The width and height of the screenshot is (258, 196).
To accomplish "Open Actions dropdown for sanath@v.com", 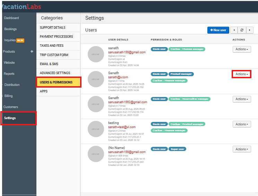I will click(x=242, y=74).
